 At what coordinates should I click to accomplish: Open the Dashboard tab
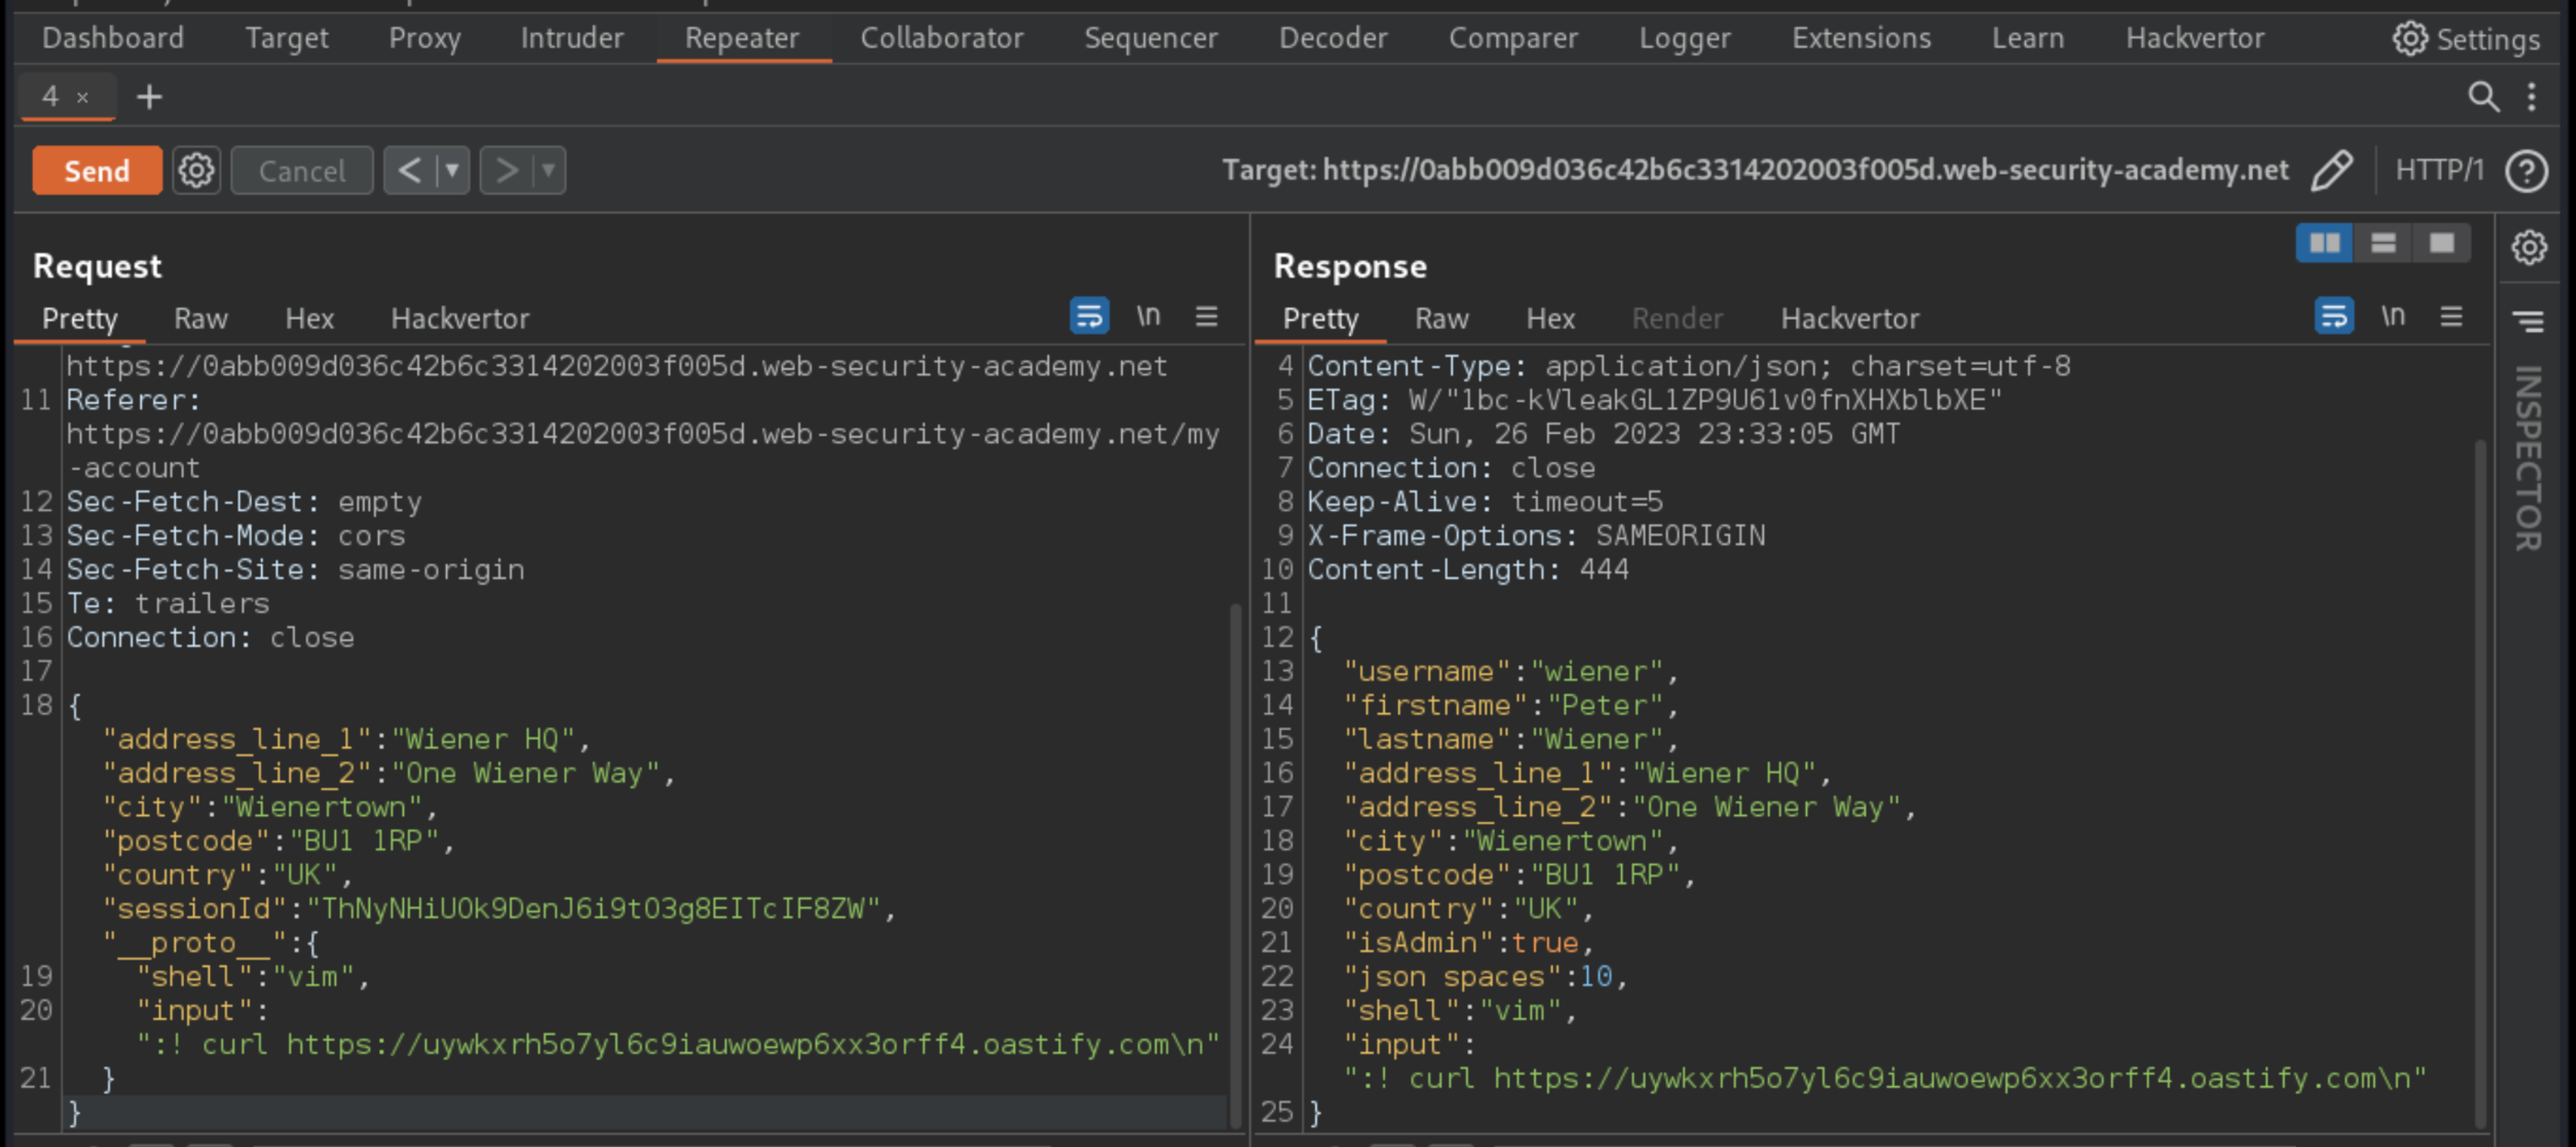[x=113, y=38]
